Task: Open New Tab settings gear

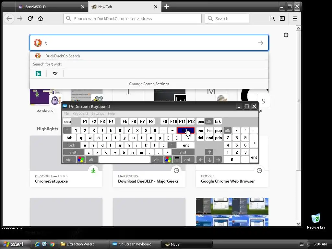Action: 286,35
